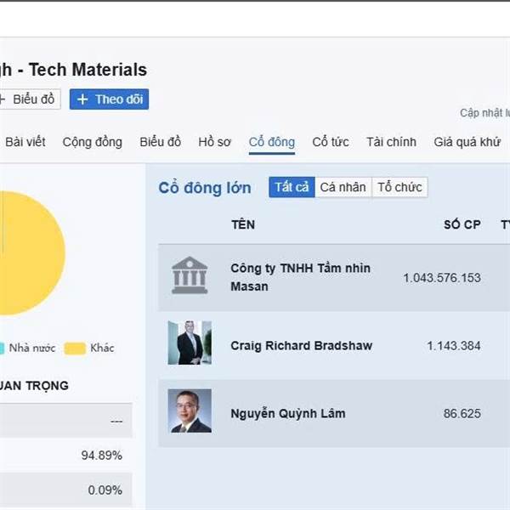Screen dimensions: 510x510
Task: Click Craig Richard Bradshaw's profile photo
Action: 189,343
